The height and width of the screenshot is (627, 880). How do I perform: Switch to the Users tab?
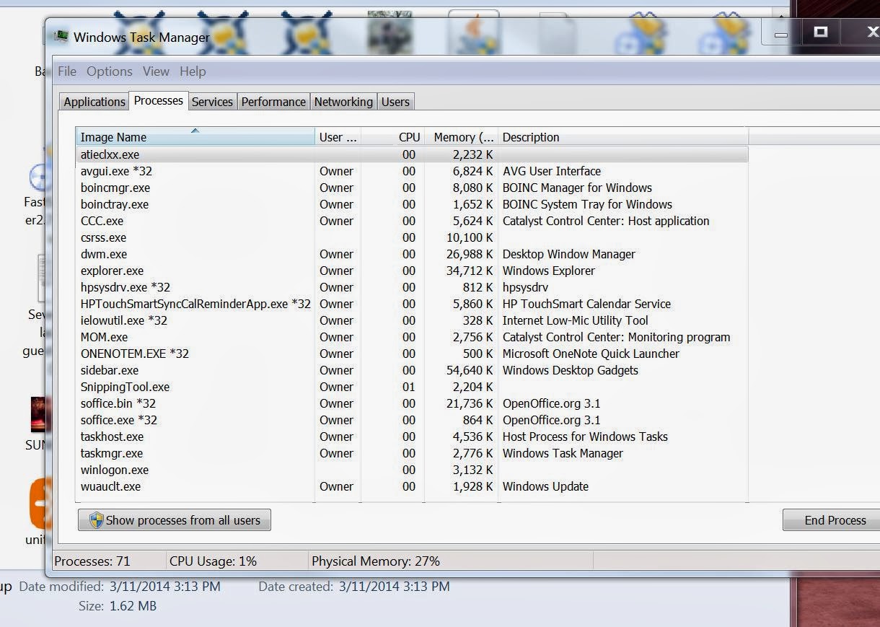[395, 102]
